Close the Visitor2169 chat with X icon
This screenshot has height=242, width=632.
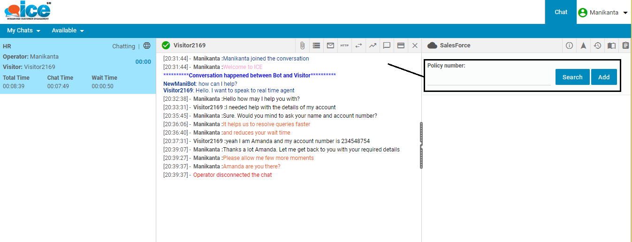click(x=415, y=45)
